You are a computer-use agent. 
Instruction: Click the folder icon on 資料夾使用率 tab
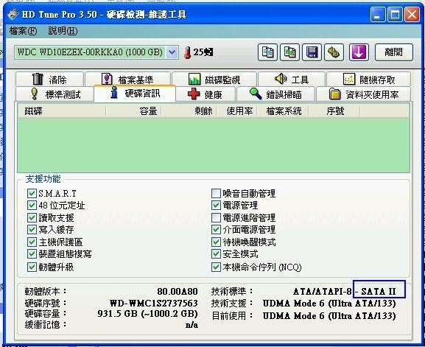[334, 94]
